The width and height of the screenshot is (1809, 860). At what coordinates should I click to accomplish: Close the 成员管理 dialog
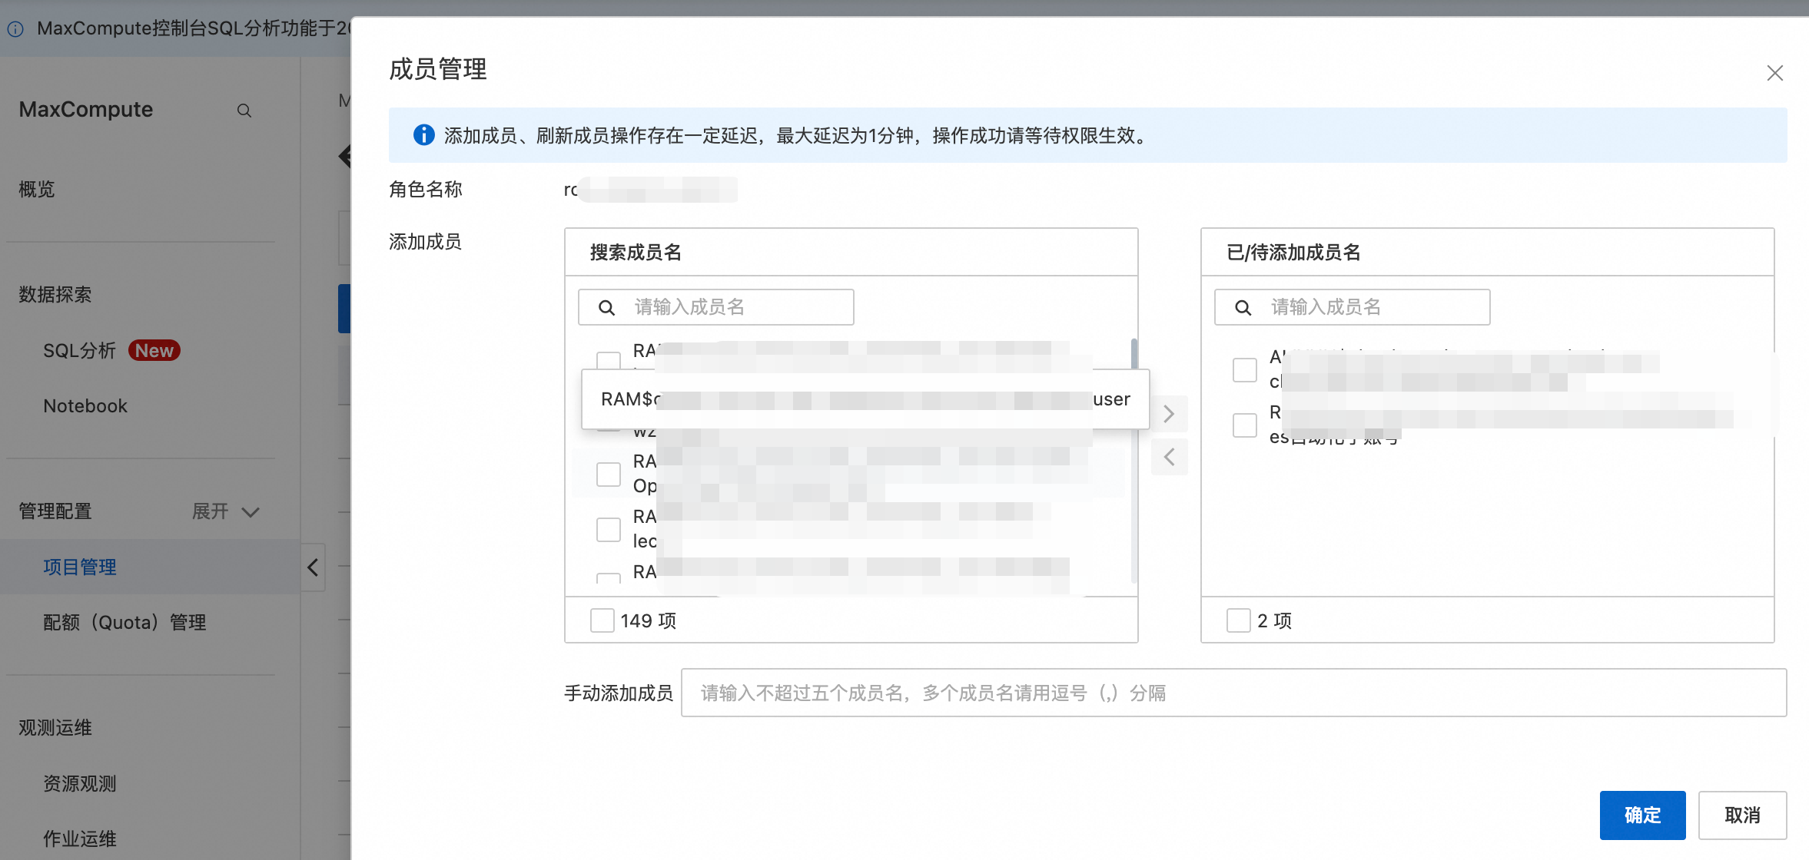point(1774,73)
